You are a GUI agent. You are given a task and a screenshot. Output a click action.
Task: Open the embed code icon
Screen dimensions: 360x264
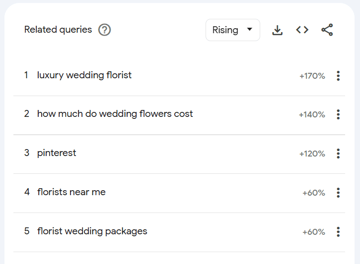tap(302, 30)
